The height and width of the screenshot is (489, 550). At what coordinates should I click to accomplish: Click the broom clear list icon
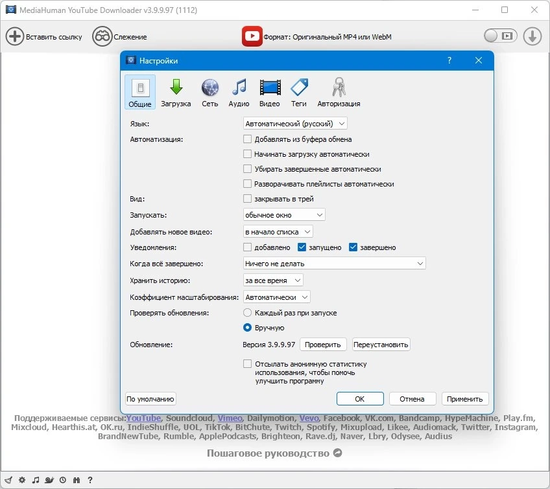[x=8, y=480]
